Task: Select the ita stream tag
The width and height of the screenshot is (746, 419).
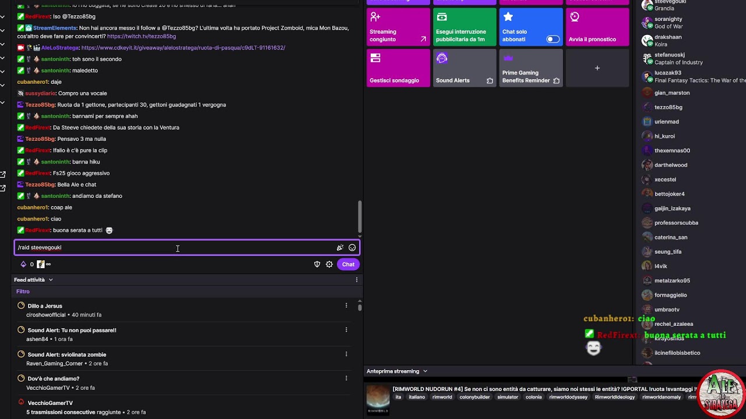Action: 399,397
